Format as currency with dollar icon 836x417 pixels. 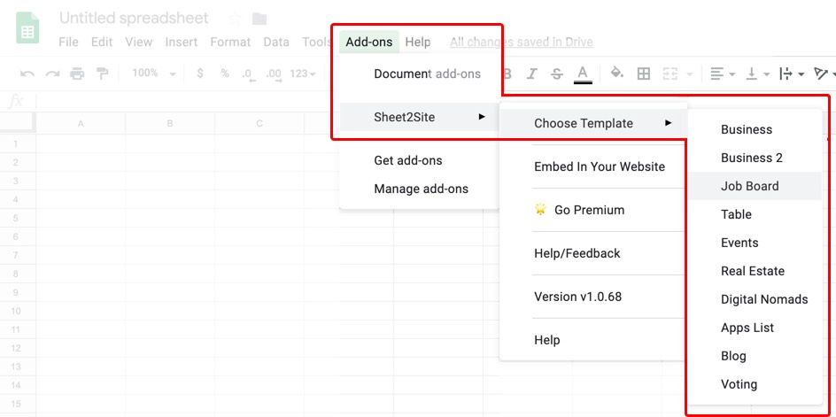coord(200,73)
